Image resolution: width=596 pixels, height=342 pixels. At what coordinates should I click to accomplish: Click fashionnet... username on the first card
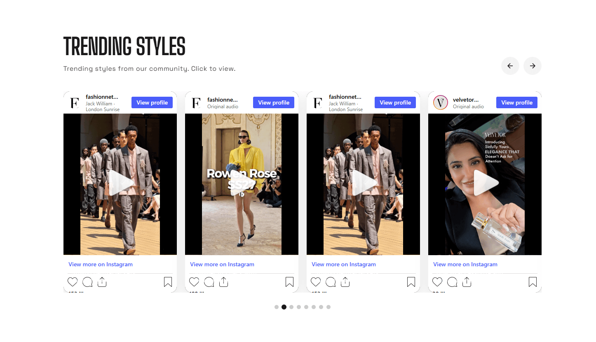click(102, 97)
